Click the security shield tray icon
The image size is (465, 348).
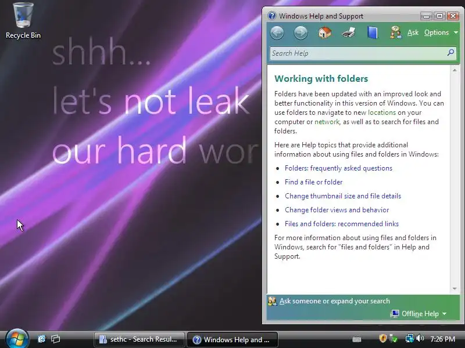click(x=383, y=338)
